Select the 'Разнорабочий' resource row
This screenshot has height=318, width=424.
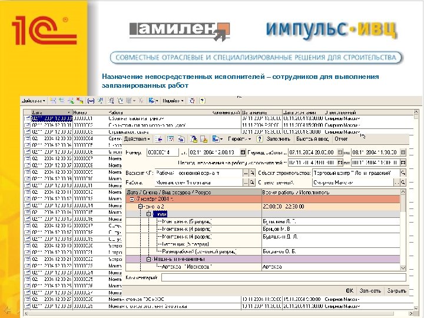click(263, 251)
